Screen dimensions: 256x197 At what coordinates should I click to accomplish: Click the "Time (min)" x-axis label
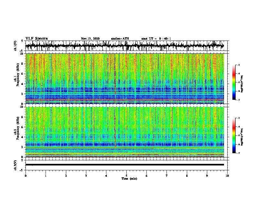[129, 179]
